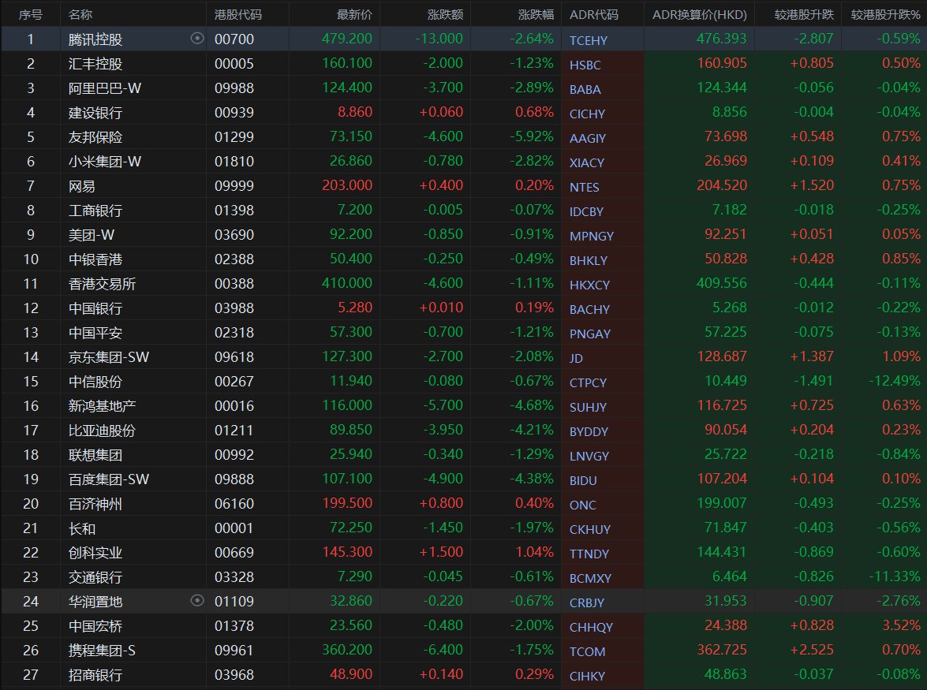
Task: Select the 百度集团-SW stock name
Action: click(109, 479)
